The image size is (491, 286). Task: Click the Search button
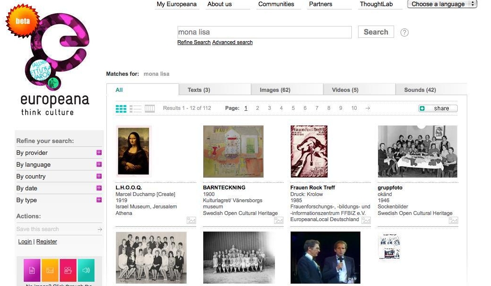(x=376, y=32)
